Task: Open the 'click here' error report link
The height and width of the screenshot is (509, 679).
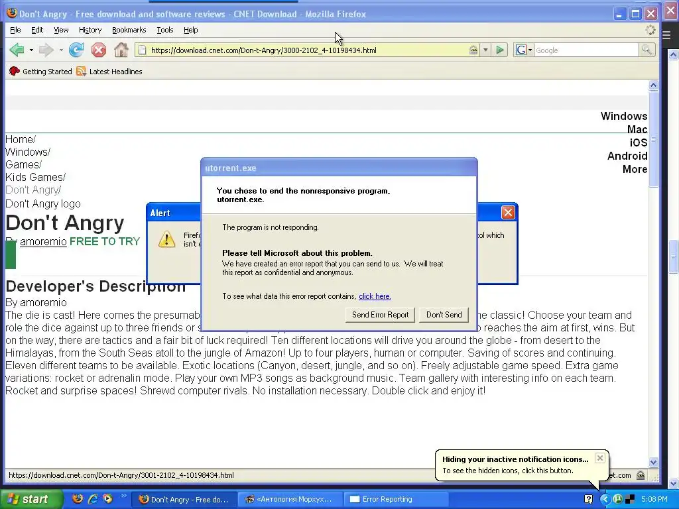Action: point(375,296)
